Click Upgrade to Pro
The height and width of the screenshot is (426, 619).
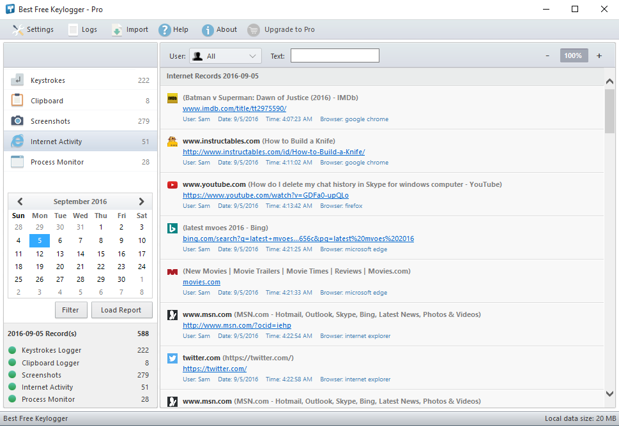(281, 29)
